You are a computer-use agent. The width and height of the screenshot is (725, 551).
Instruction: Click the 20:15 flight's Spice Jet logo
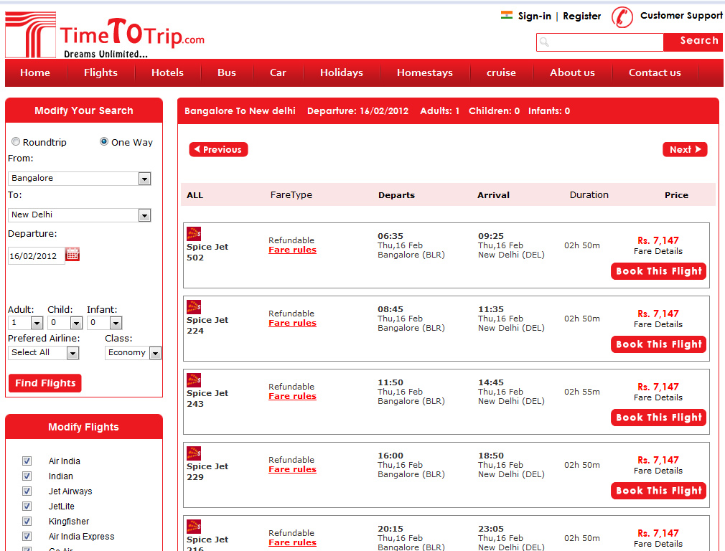194,527
